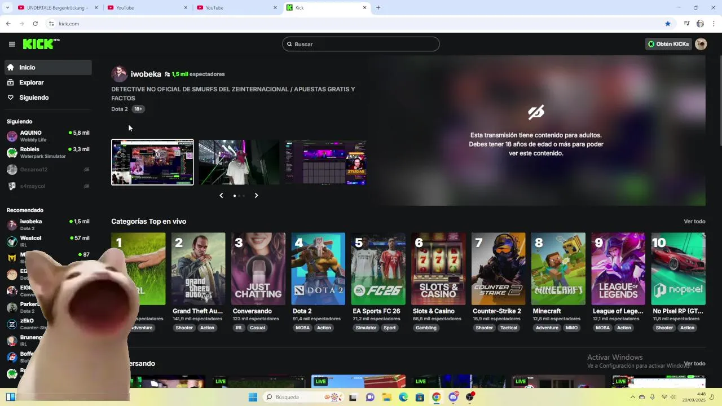
Task: Open Dota 2 category card
Action: click(318, 269)
